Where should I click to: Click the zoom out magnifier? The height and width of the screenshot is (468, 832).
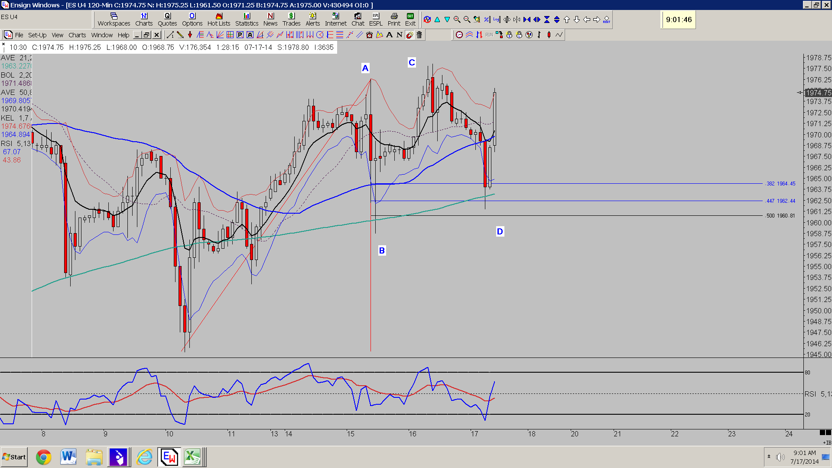pyautogui.click(x=467, y=19)
